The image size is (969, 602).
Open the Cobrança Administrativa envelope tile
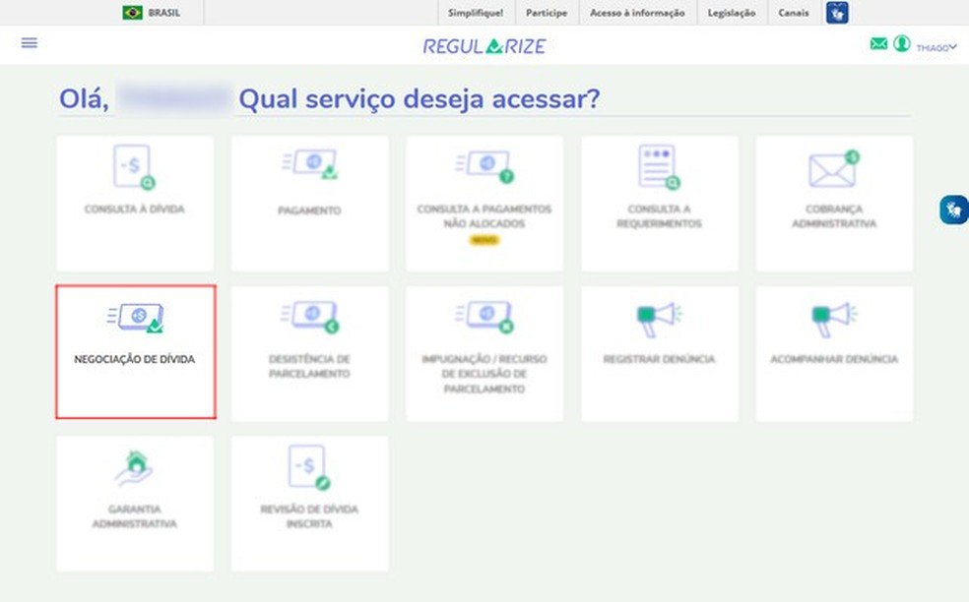[x=833, y=204]
